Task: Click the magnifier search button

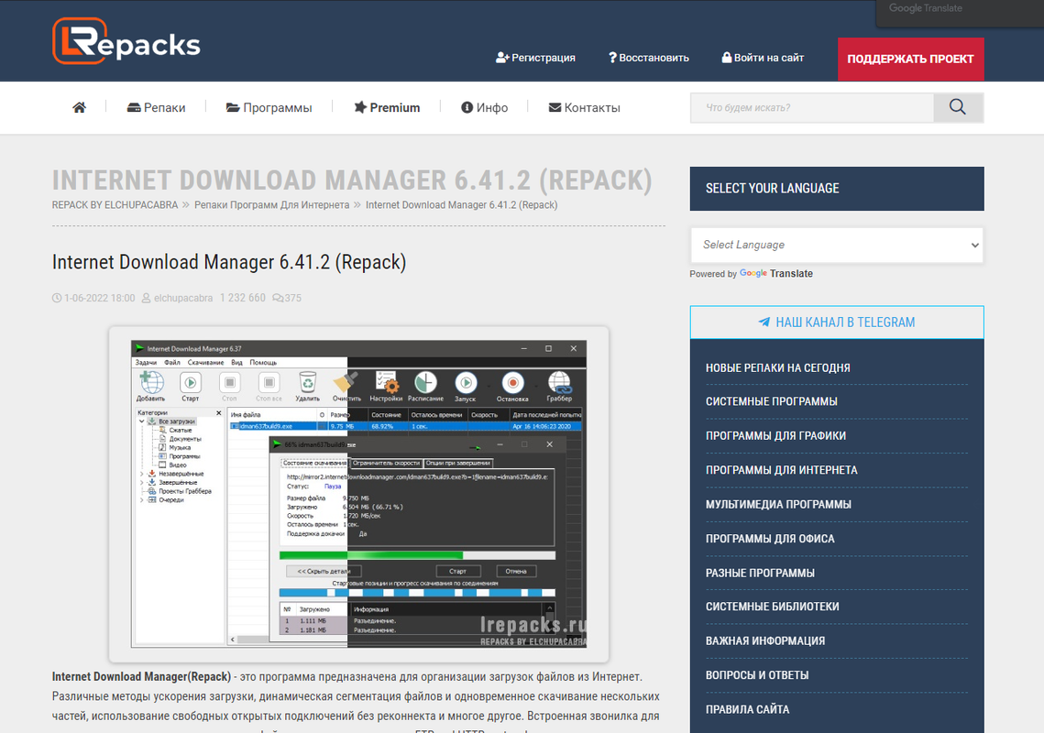Action: 958,108
